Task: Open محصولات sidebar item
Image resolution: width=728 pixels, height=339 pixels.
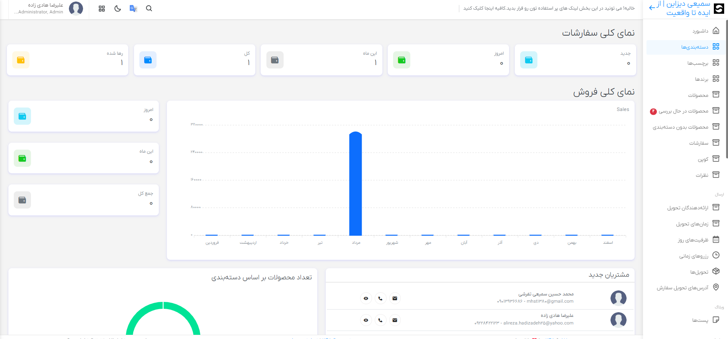Action: click(x=686, y=95)
